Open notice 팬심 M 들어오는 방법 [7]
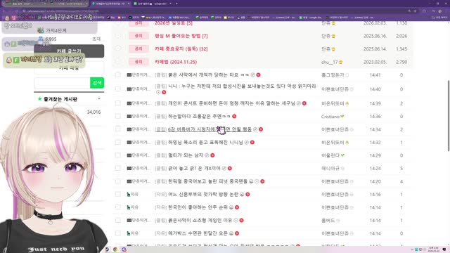Screen dimensions: 450x253 [181, 36]
